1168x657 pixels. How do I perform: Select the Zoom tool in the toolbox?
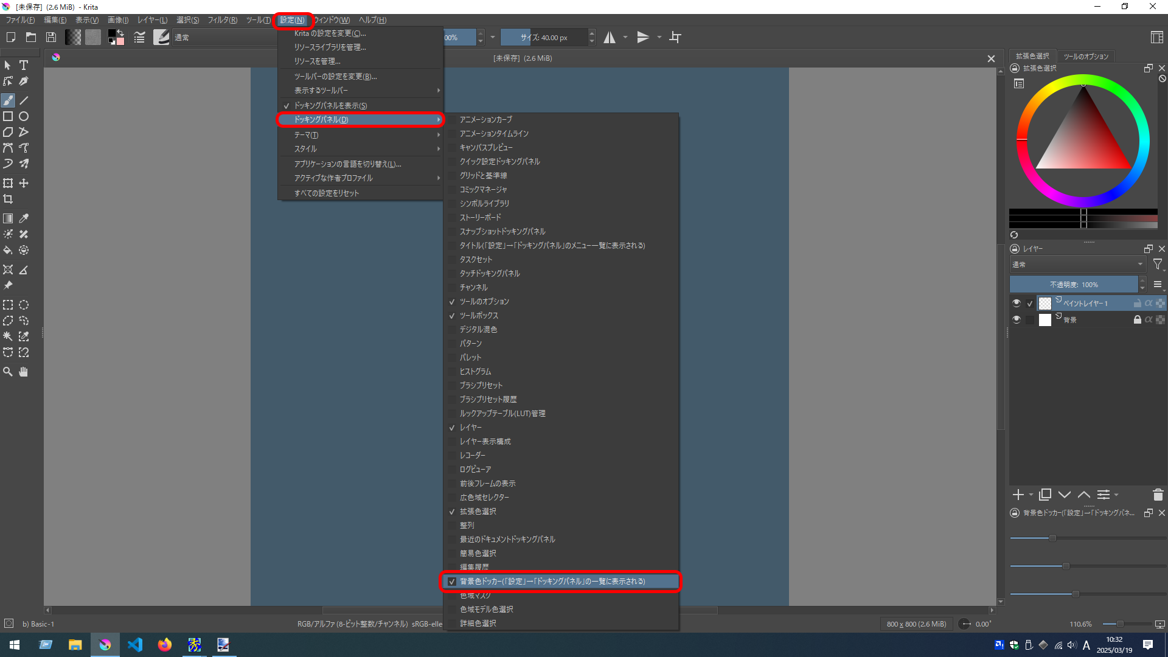click(x=7, y=372)
